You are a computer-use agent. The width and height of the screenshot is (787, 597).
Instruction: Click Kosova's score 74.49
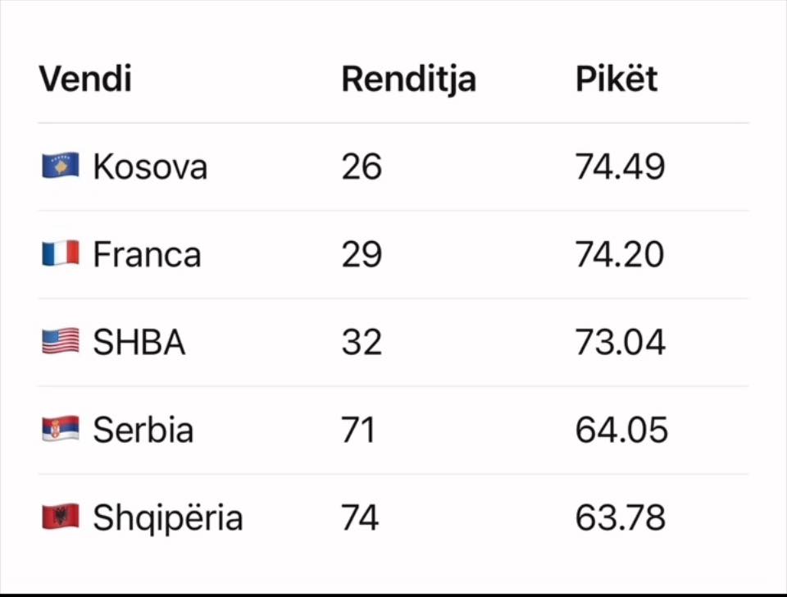tap(620, 167)
